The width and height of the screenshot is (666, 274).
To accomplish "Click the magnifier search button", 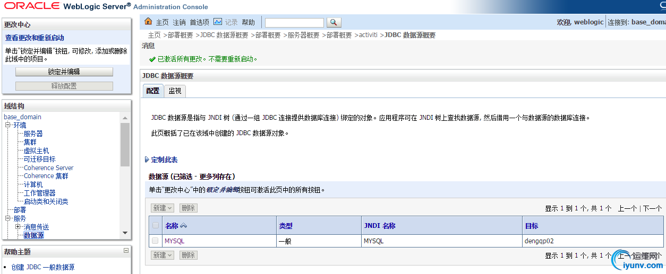I will tap(334, 22).
